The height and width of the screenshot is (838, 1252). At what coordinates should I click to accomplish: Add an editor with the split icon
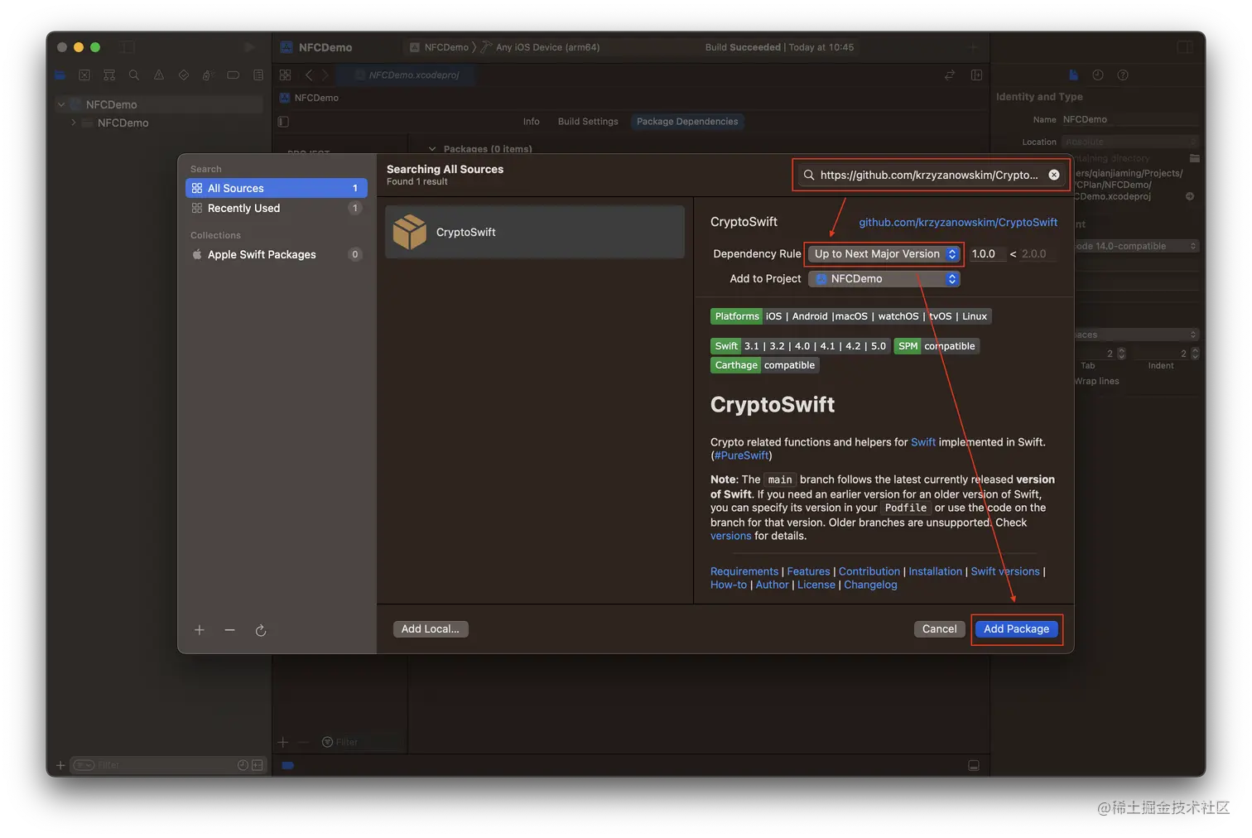pos(976,75)
